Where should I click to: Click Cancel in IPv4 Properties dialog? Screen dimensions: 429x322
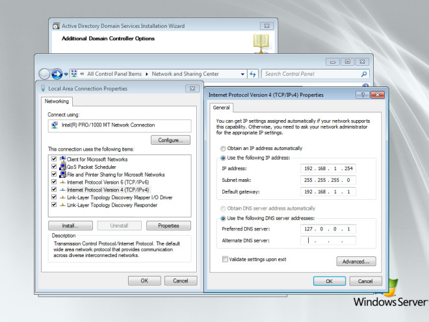coord(365,281)
